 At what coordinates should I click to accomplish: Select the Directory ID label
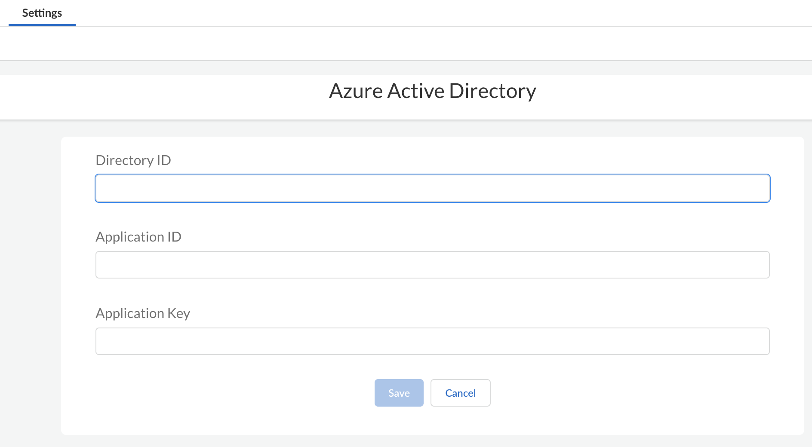coord(133,160)
